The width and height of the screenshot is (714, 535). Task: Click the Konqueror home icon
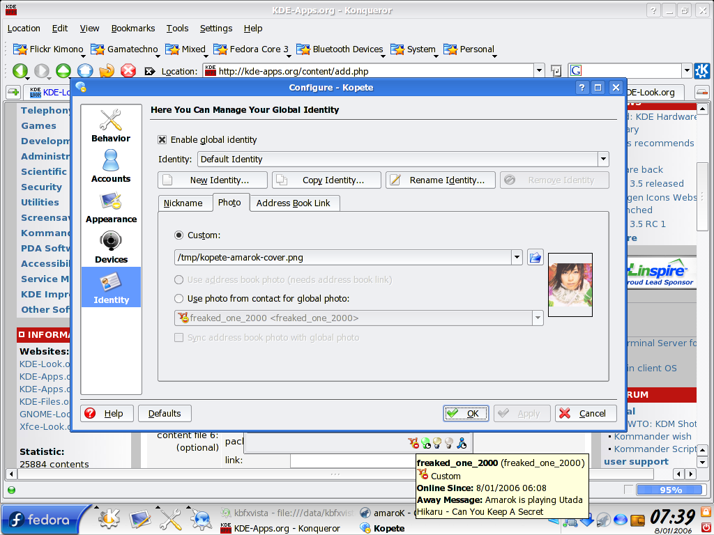click(85, 71)
